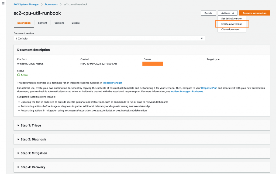Click the Delete button

coord(208,13)
